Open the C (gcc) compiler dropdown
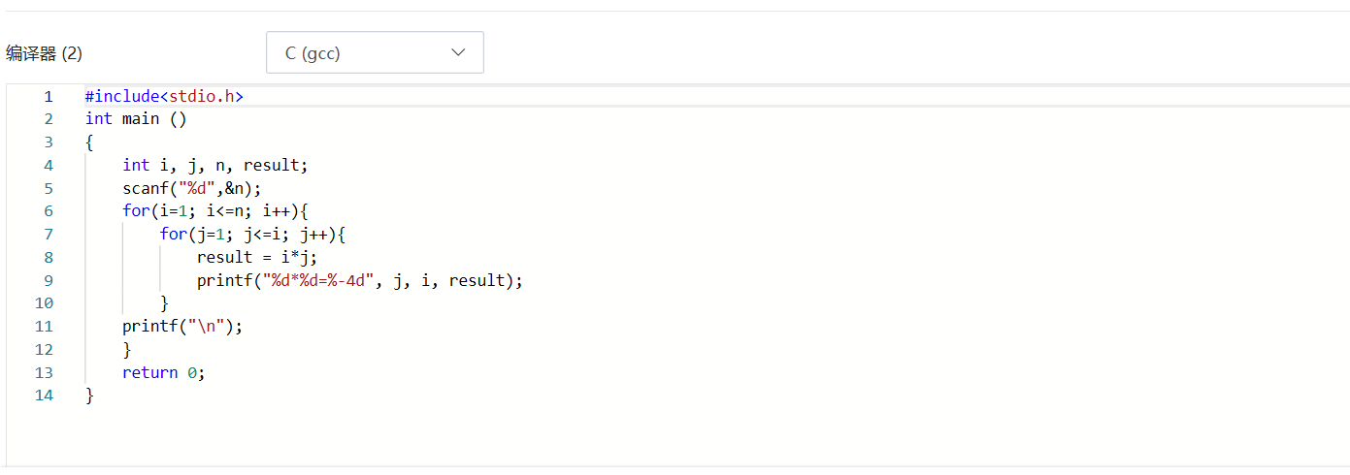 click(374, 52)
